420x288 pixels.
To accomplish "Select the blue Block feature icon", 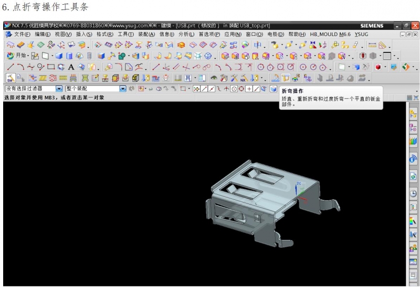I will pyautogui.click(x=59, y=56).
